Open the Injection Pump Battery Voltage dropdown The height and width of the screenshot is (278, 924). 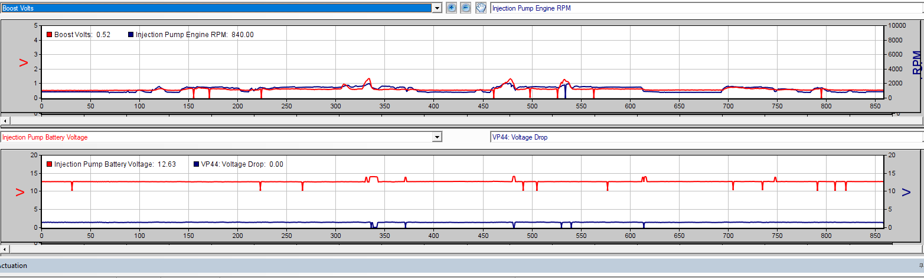pos(437,137)
